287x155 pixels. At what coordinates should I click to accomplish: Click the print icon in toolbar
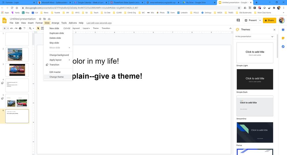coord(20,28)
